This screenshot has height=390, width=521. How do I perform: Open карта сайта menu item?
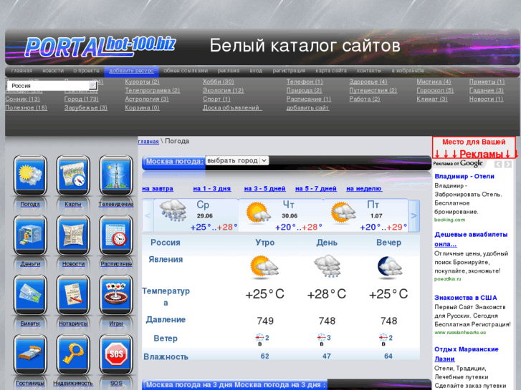331,71
